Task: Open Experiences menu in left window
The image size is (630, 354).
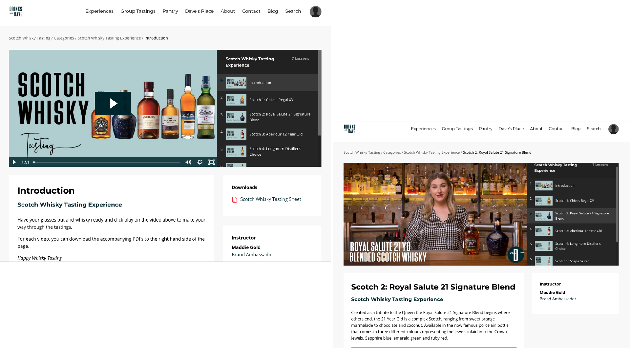Action: 99,11
